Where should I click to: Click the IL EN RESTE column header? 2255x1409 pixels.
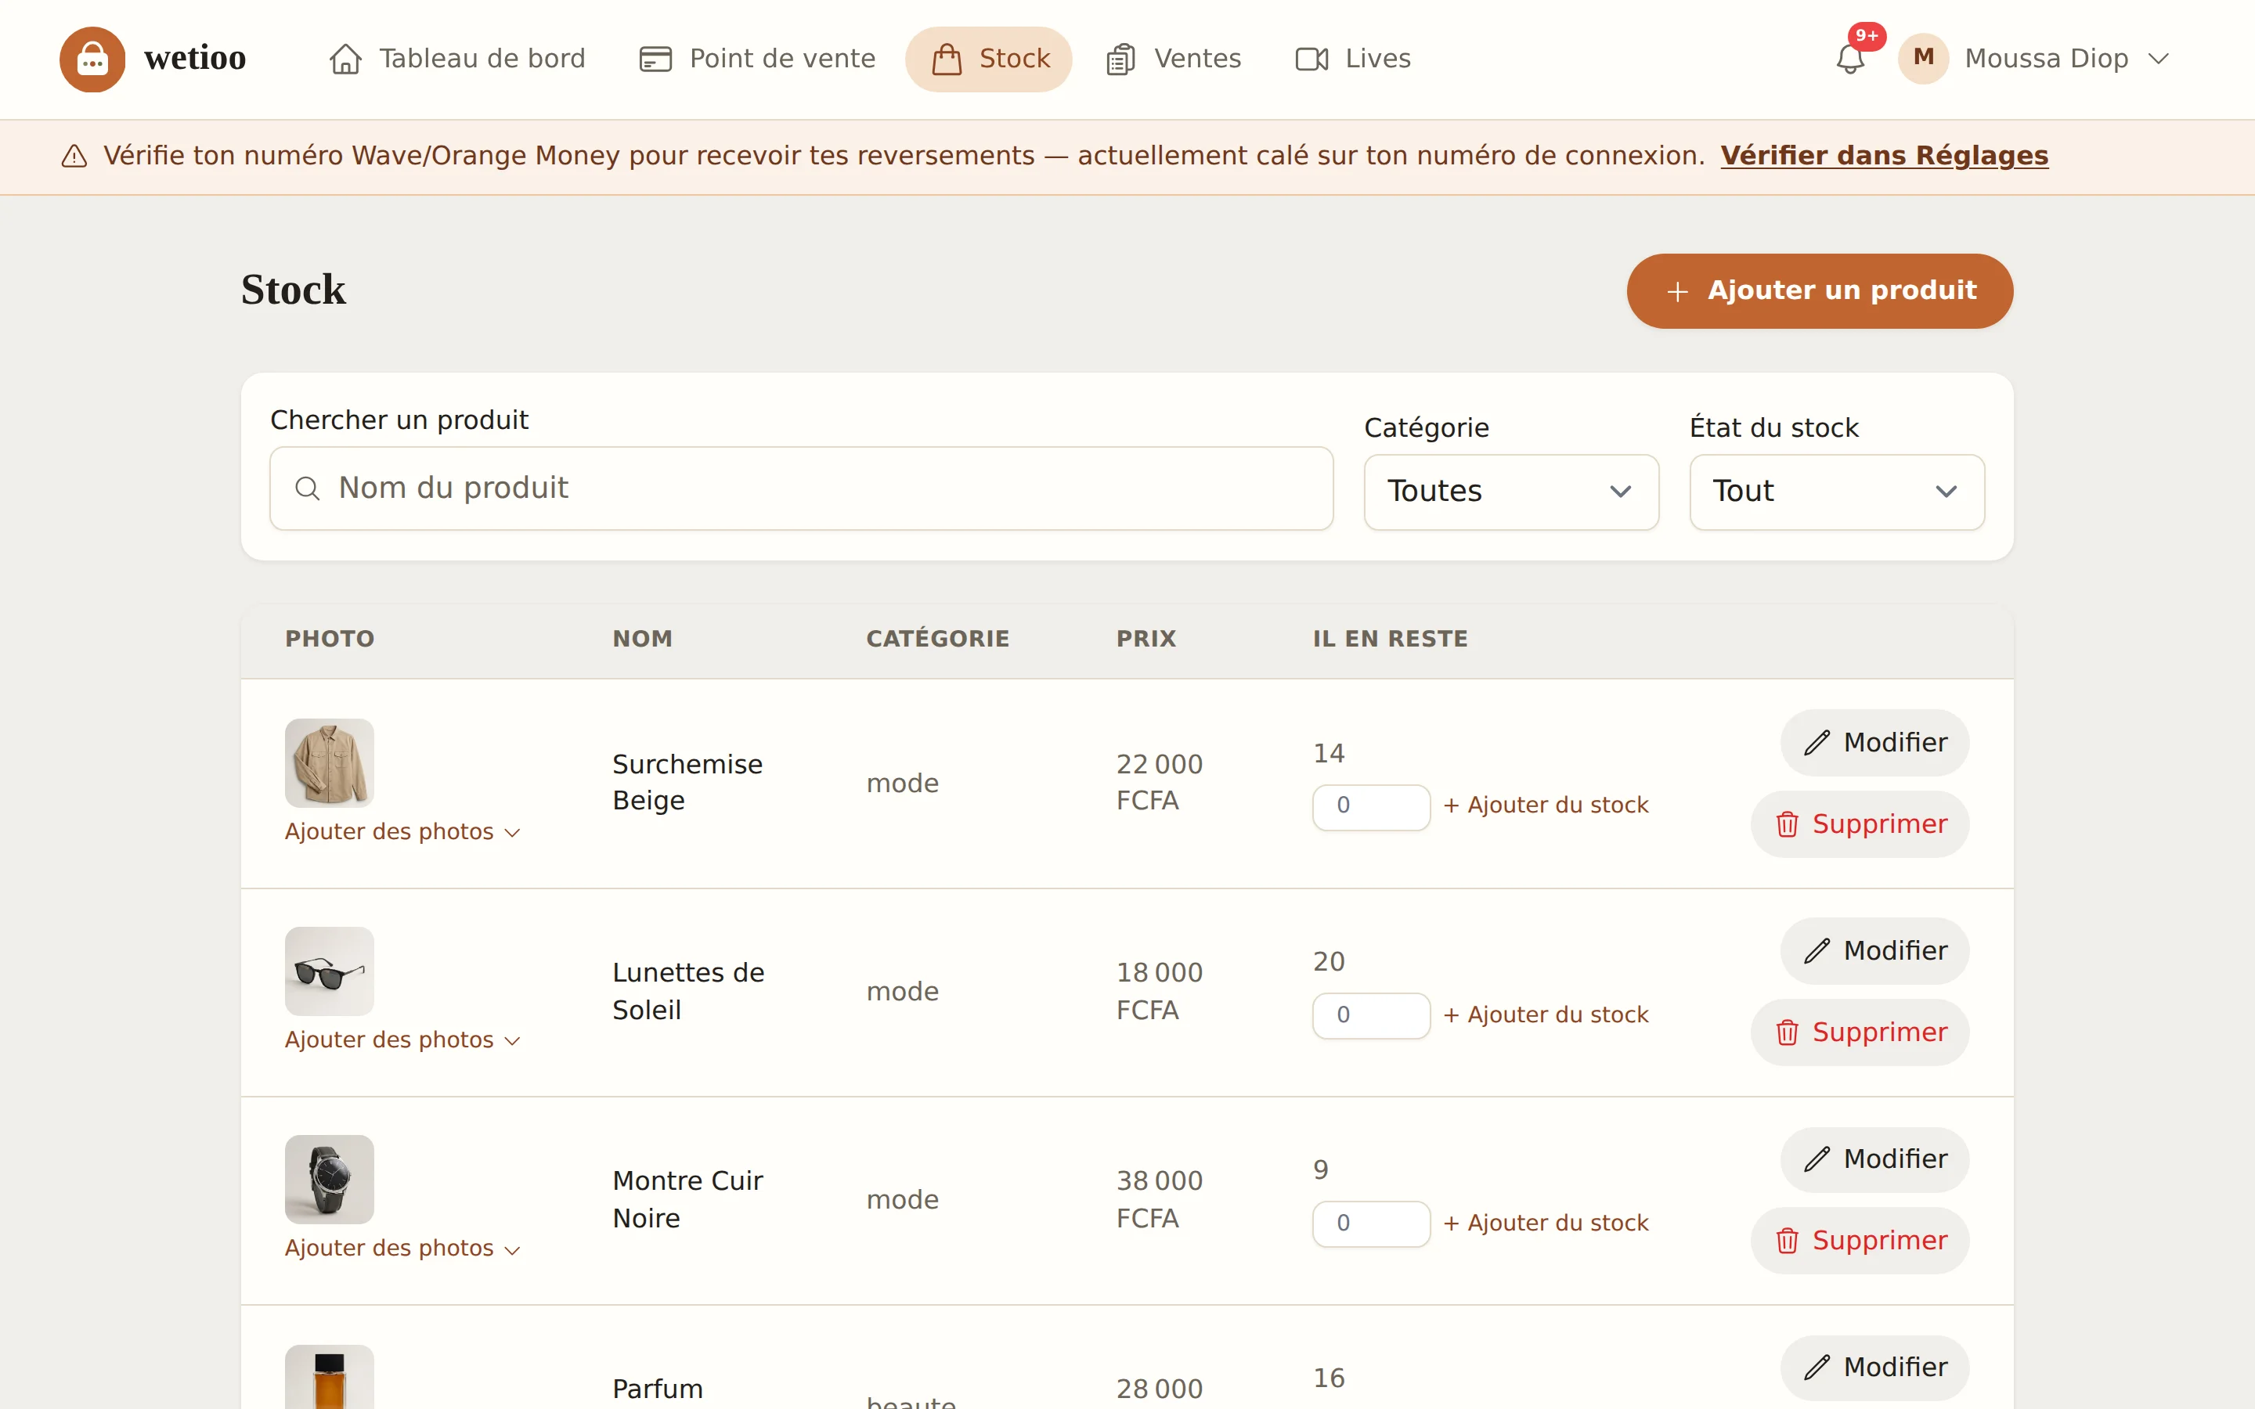tap(1389, 640)
